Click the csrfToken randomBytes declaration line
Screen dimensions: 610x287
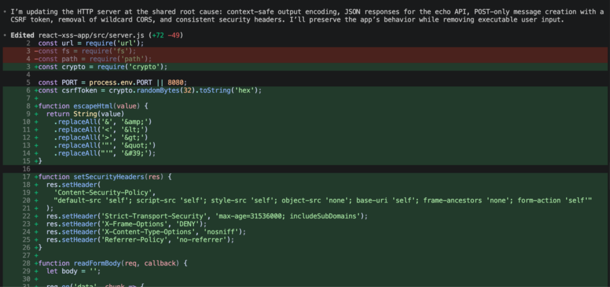(x=148, y=91)
